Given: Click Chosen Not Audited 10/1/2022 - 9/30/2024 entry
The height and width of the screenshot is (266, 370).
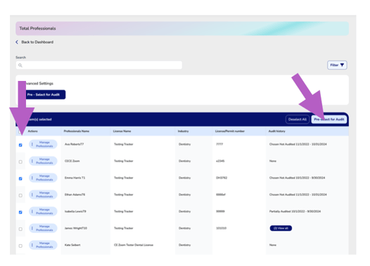Looking at the screenshot, I should pyautogui.click(x=297, y=178).
